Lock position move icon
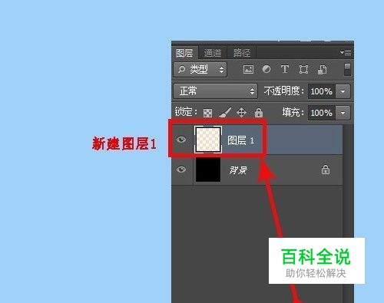 click(x=241, y=112)
